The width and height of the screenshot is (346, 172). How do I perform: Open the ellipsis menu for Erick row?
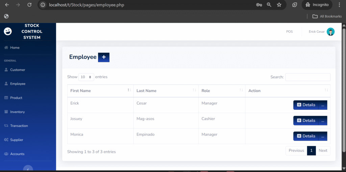(x=323, y=105)
